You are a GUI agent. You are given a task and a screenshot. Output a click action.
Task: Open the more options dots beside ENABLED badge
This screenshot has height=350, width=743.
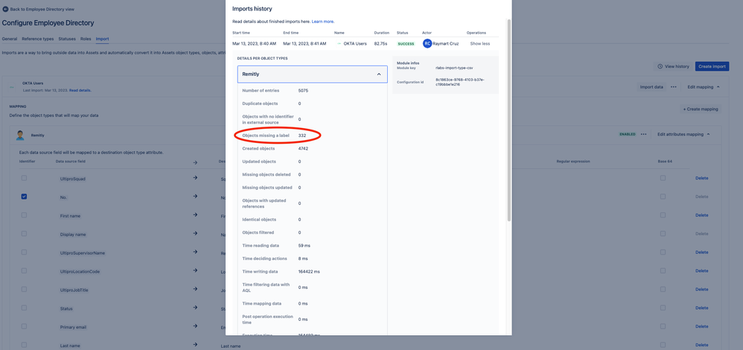pyautogui.click(x=643, y=134)
